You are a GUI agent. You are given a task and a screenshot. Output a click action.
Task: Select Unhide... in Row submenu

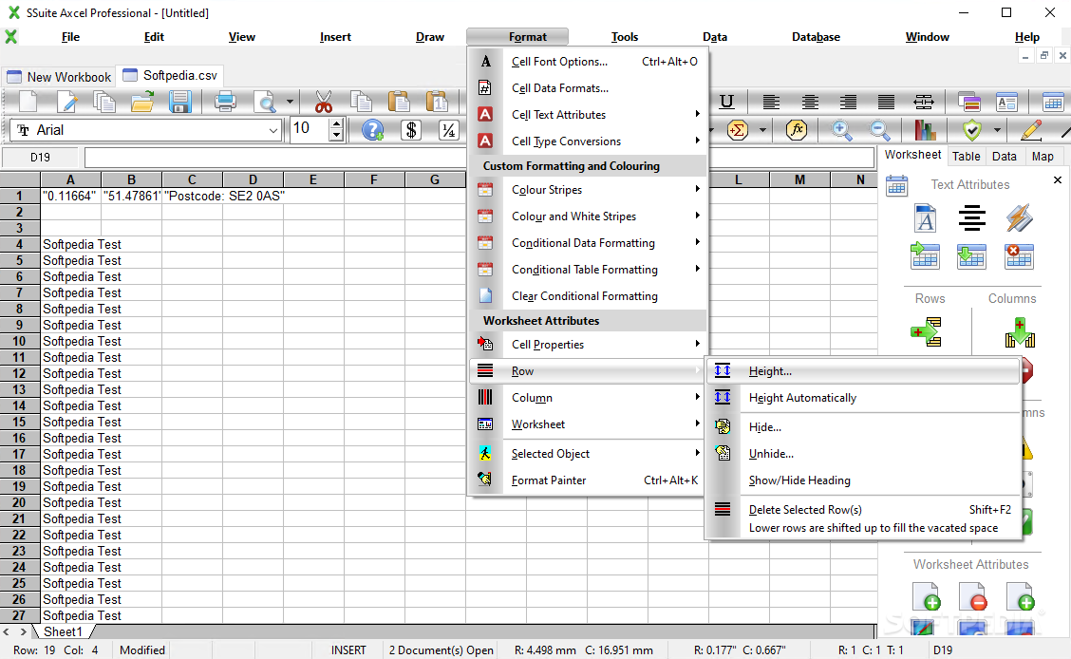coord(863,454)
